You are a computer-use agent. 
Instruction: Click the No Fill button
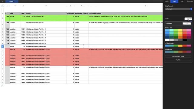(x=178, y=60)
